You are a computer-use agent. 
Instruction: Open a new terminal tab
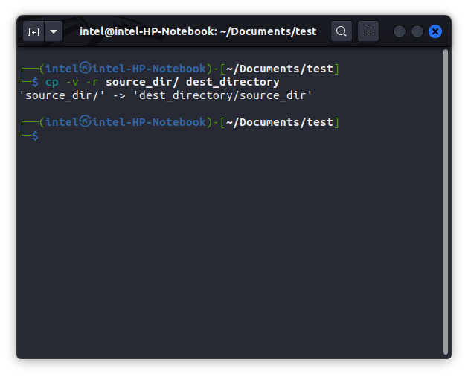coord(33,31)
